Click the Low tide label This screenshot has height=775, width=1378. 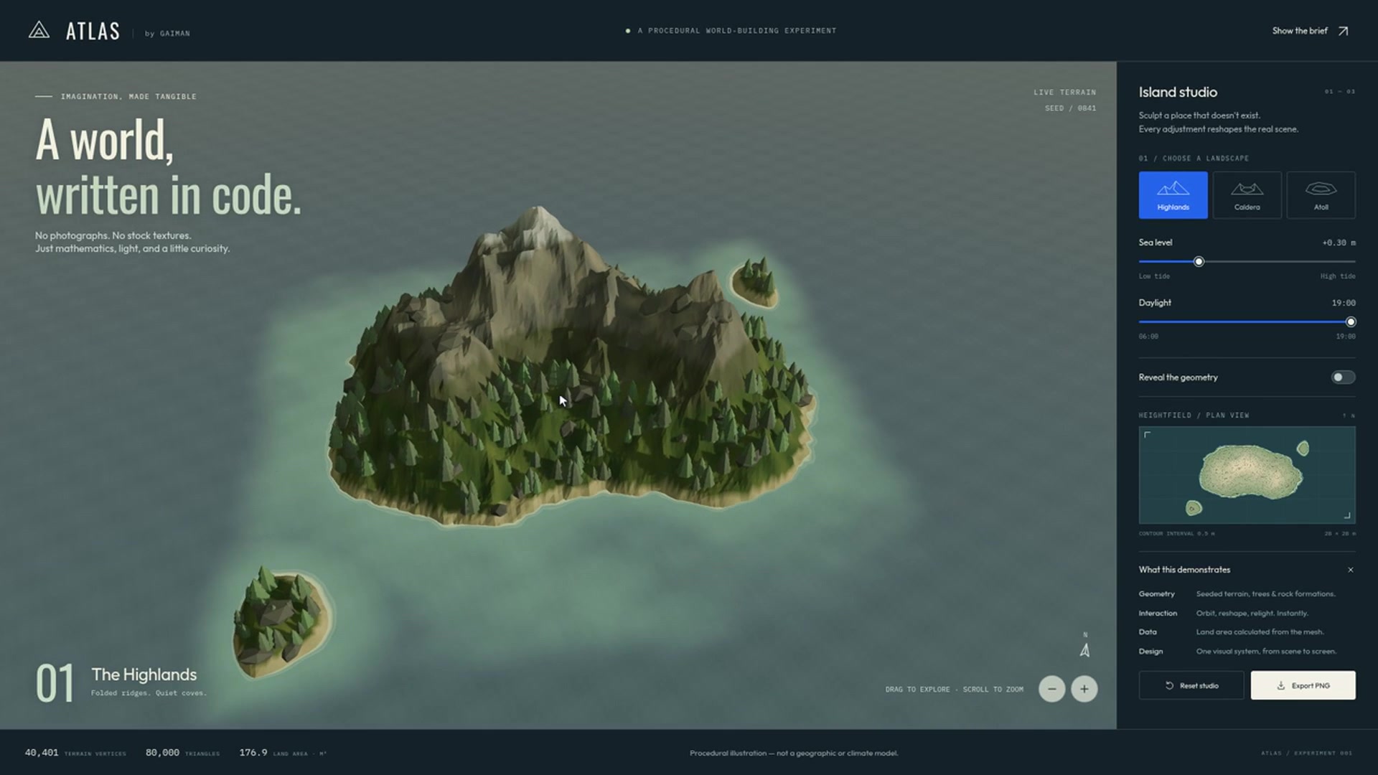pyautogui.click(x=1154, y=276)
